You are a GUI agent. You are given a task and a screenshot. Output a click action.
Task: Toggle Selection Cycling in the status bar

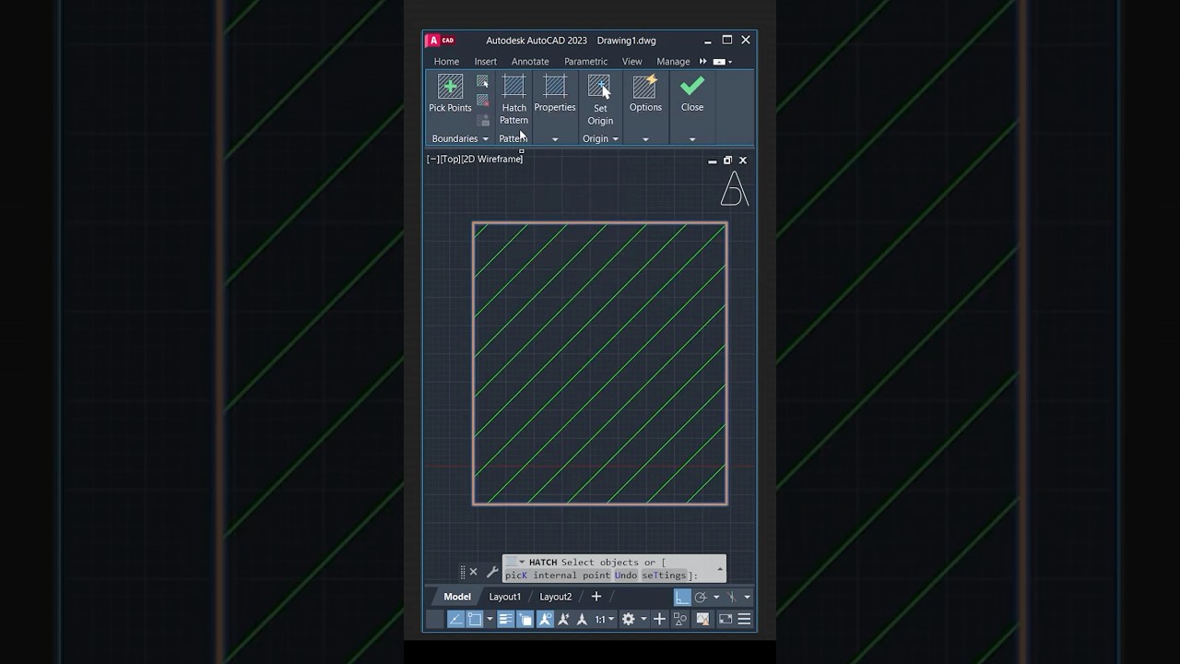coord(525,619)
